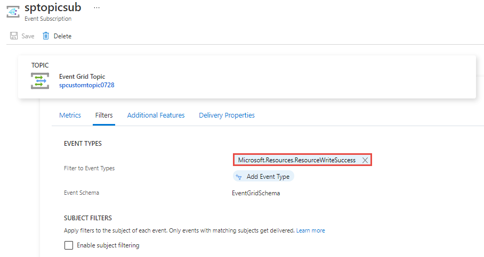Enable subject filtering checkbox
The height and width of the screenshot is (257, 484).
69,245
